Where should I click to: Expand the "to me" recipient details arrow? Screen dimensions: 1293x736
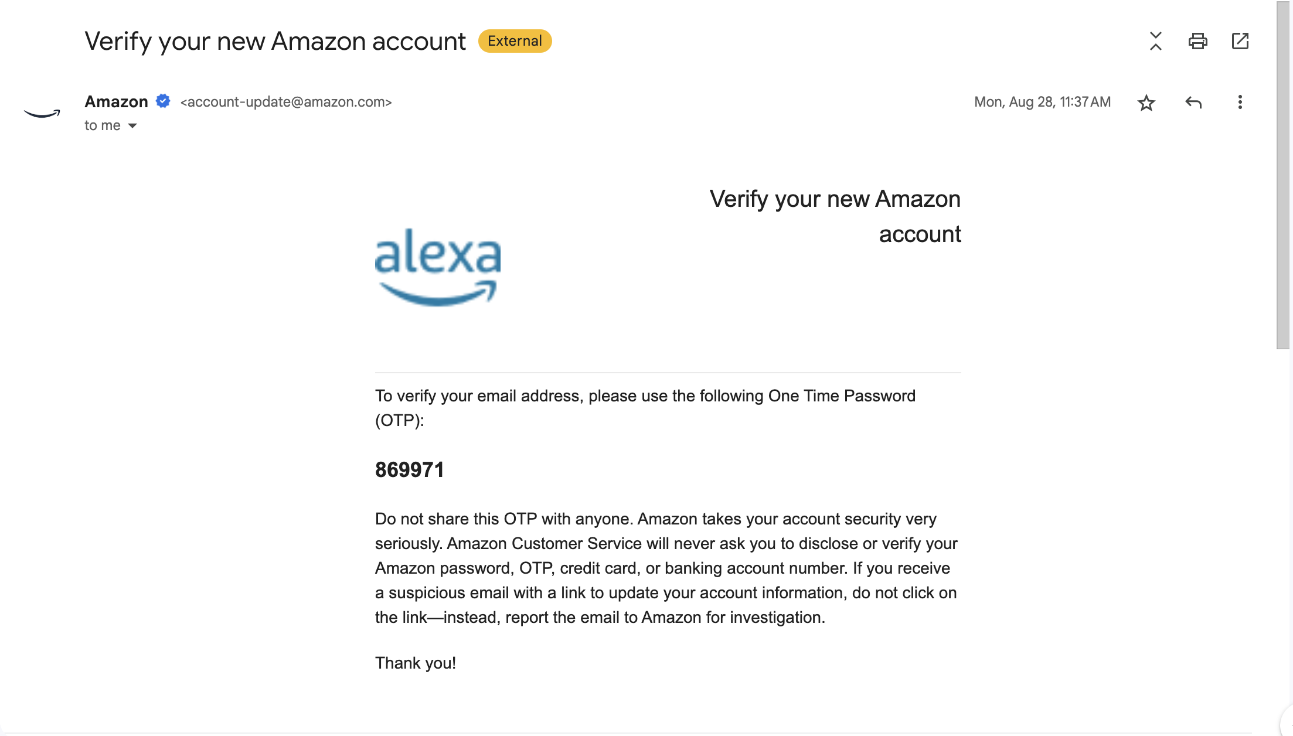(x=132, y=126)
